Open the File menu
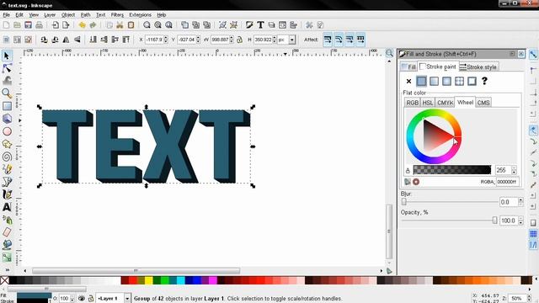This screenshot has height=303, width=539. [x=6, y=15]
